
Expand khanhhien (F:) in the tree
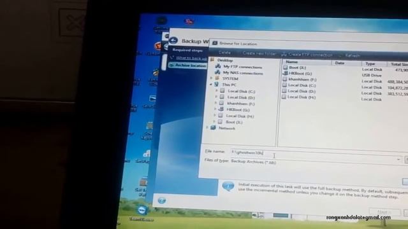(x=215, y=103)
